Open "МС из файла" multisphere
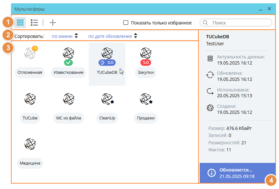The height and width of the screenshot is (189, 279). pyautogui.click(x=68, y=98)
